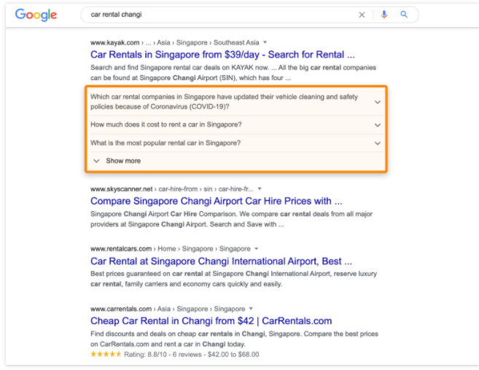Screen dimensions: 479x370
Task: Expand 'How much does it cost to rent' question
Action: 235,125
